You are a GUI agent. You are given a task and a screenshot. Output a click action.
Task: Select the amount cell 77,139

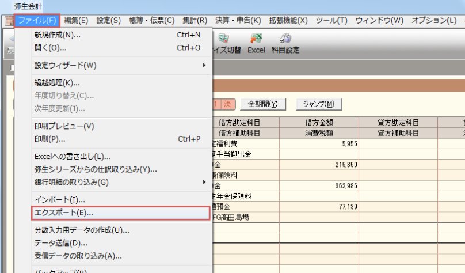(319, 207)
